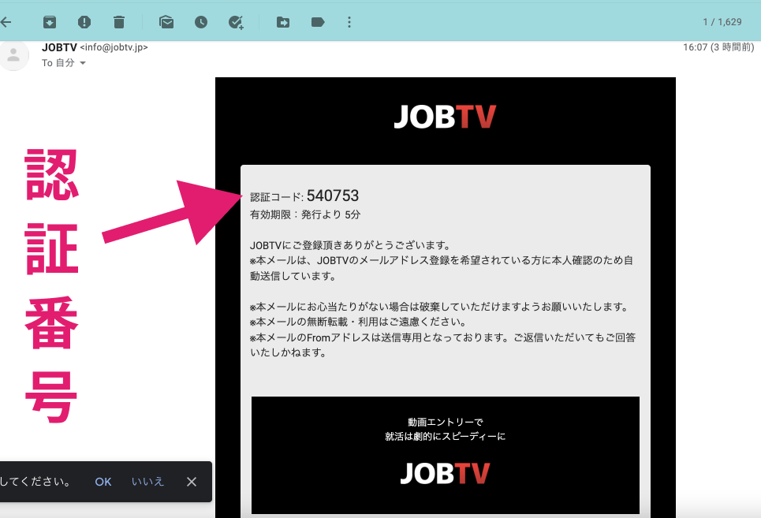Viewport: 761px width, 518px height.
Task: Click the sender avatar icon
Action: tap(13, 56)
